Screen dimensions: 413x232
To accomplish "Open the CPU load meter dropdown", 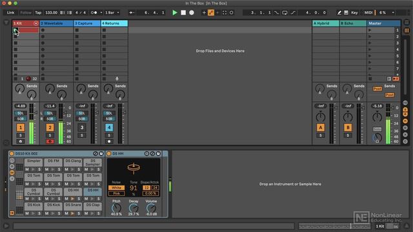I will [393, 13].
